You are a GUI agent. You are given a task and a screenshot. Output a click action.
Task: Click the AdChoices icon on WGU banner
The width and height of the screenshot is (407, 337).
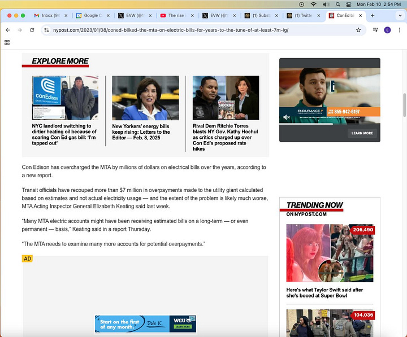pos(192,318)
